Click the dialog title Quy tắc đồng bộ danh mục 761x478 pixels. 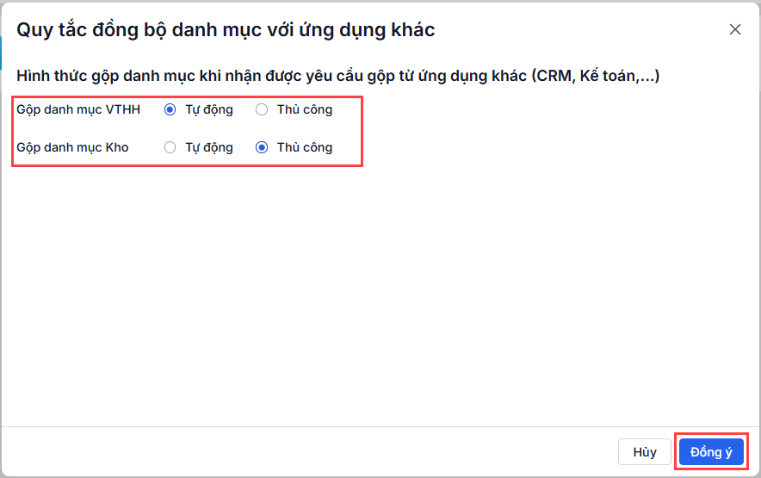click(226, 30)
